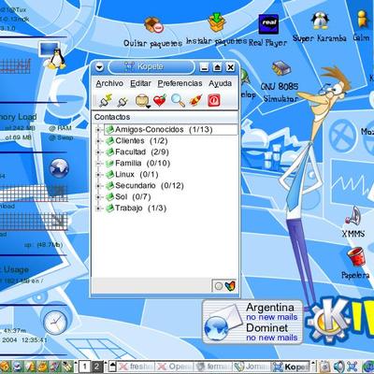Viewport: 374px width, 374px height.
Task: Switch to virtual desktop 2 in pager
Action: point(96,367)
